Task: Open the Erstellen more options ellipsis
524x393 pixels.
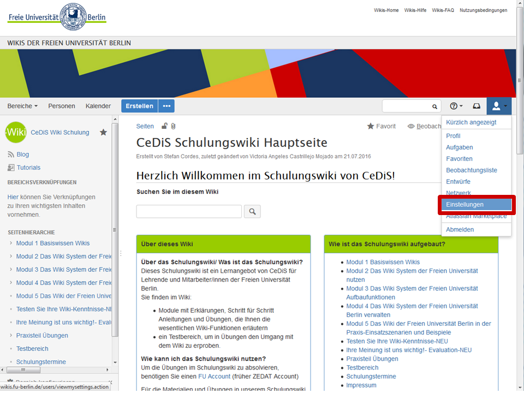Action: coord(166,106)
